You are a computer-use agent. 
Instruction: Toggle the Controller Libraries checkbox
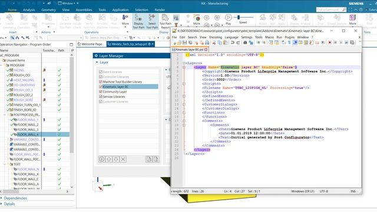(101, 77)
